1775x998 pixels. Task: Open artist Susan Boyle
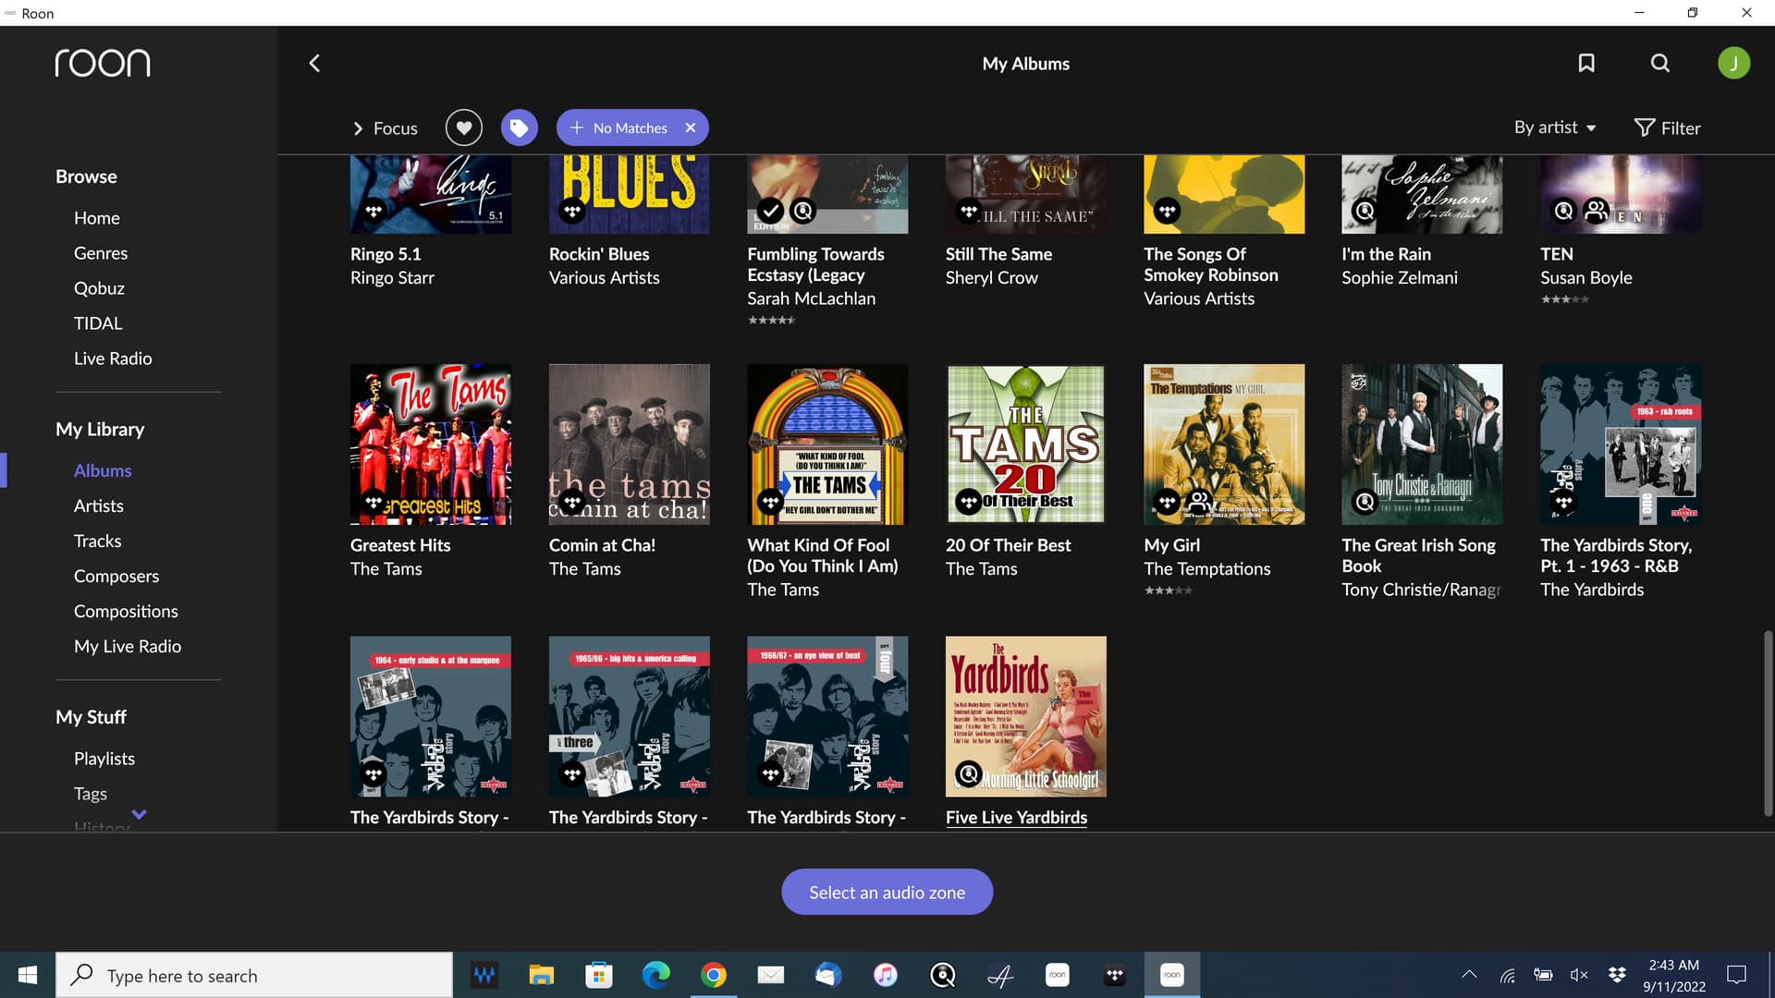[1585, 277]
